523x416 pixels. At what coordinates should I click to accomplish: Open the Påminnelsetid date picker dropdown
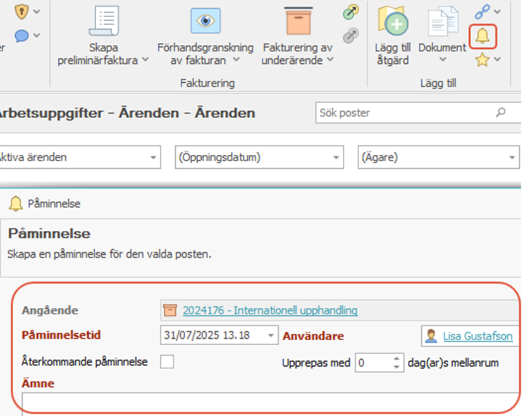tap(271, 335)
